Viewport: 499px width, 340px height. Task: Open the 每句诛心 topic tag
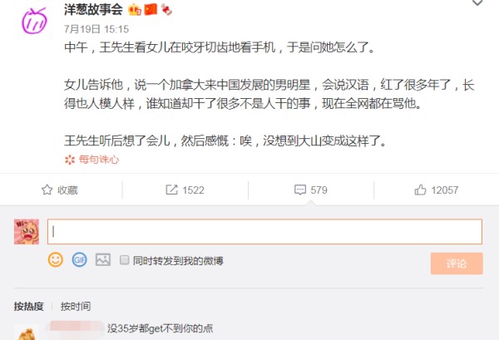pos(99,160)
